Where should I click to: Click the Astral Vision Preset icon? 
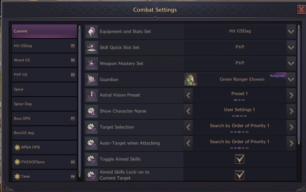pos(91,95)
